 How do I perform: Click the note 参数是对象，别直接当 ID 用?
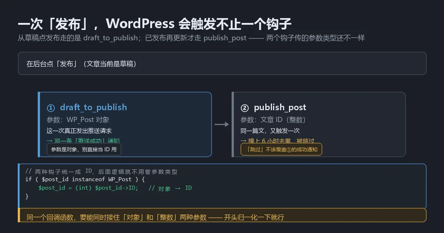point(84,149)
